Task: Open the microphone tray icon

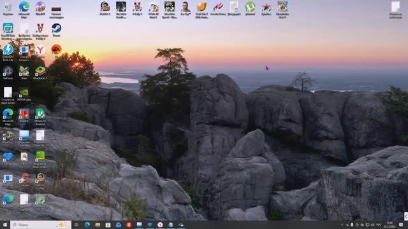Action: coord(352,225)
